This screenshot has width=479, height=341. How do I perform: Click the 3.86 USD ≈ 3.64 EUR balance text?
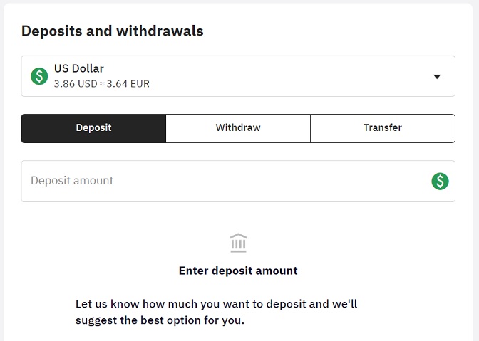point(101,84)
